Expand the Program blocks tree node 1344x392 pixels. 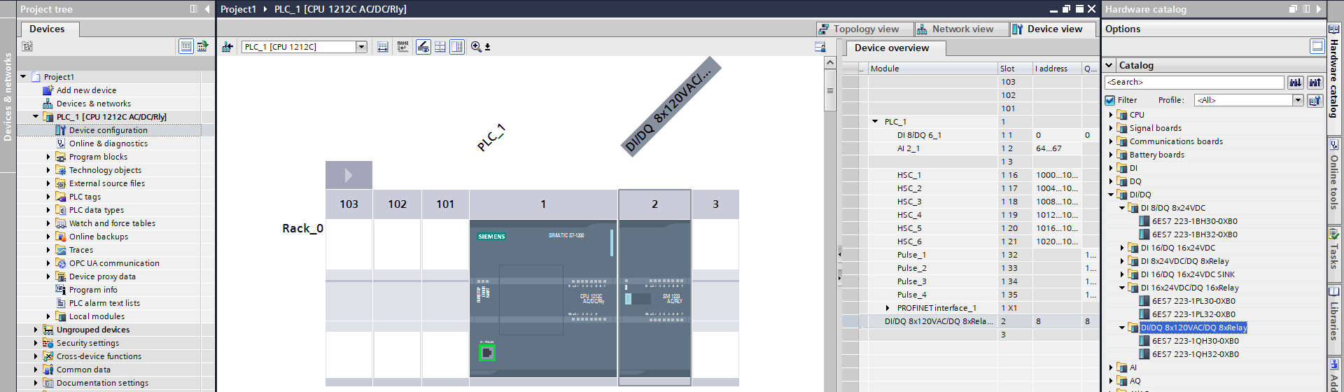48,157
